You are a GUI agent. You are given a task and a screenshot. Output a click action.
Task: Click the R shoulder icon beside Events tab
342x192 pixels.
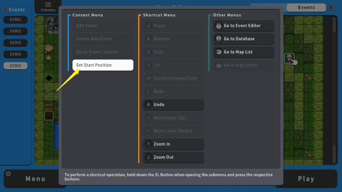[x=331, y=7]
